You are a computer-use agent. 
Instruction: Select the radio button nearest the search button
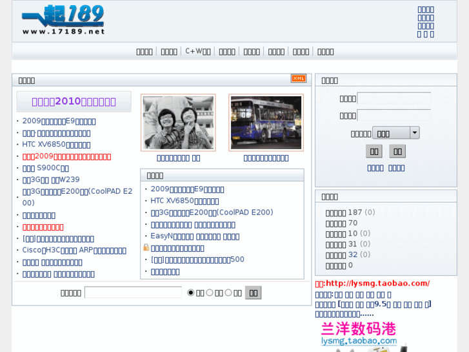click(228, 293)
